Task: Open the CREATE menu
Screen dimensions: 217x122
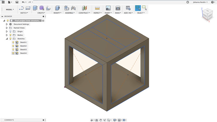Action: [x=41, y=13]
